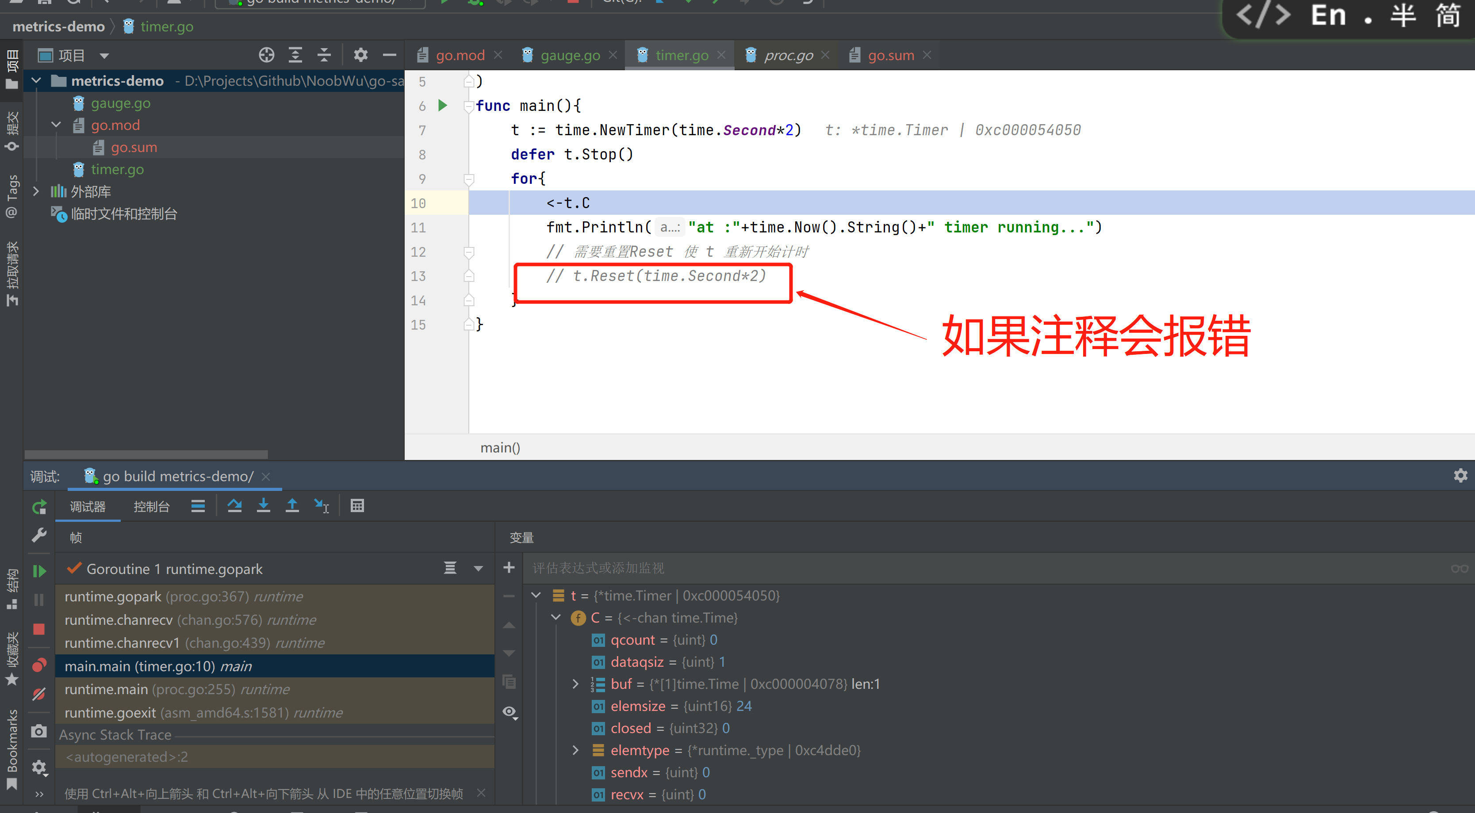Select go.sum in project tree
The height and width of the screenshot is (813, 1475).
(x=134, y=148)
